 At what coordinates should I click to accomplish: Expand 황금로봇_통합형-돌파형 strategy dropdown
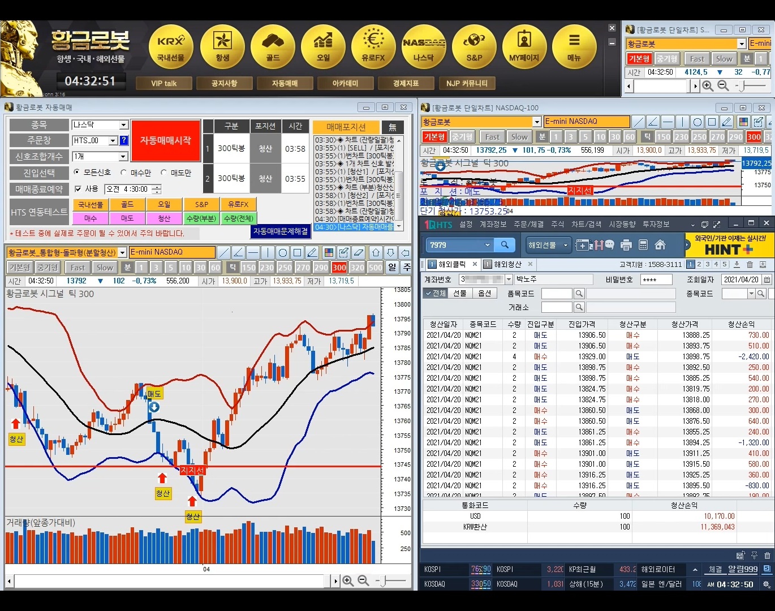coord(122,252)
